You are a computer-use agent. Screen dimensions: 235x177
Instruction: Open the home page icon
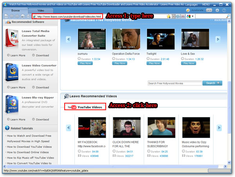point(23,16)
